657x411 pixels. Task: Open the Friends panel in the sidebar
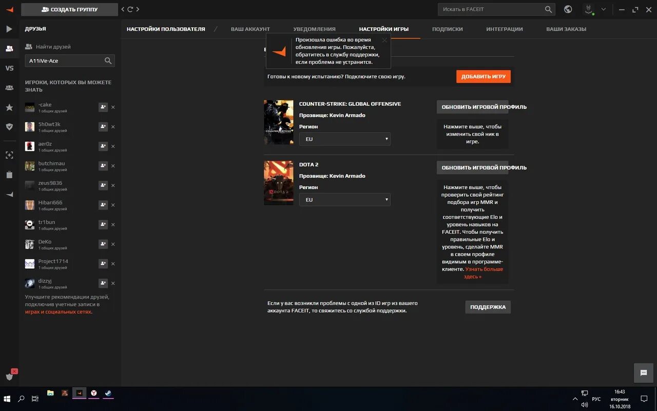[x=9, y=48]
